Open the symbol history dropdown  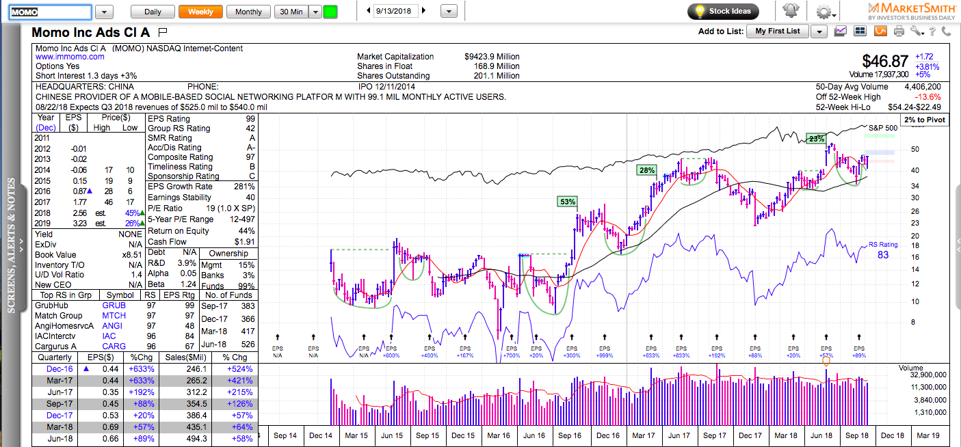coord(104,12)
